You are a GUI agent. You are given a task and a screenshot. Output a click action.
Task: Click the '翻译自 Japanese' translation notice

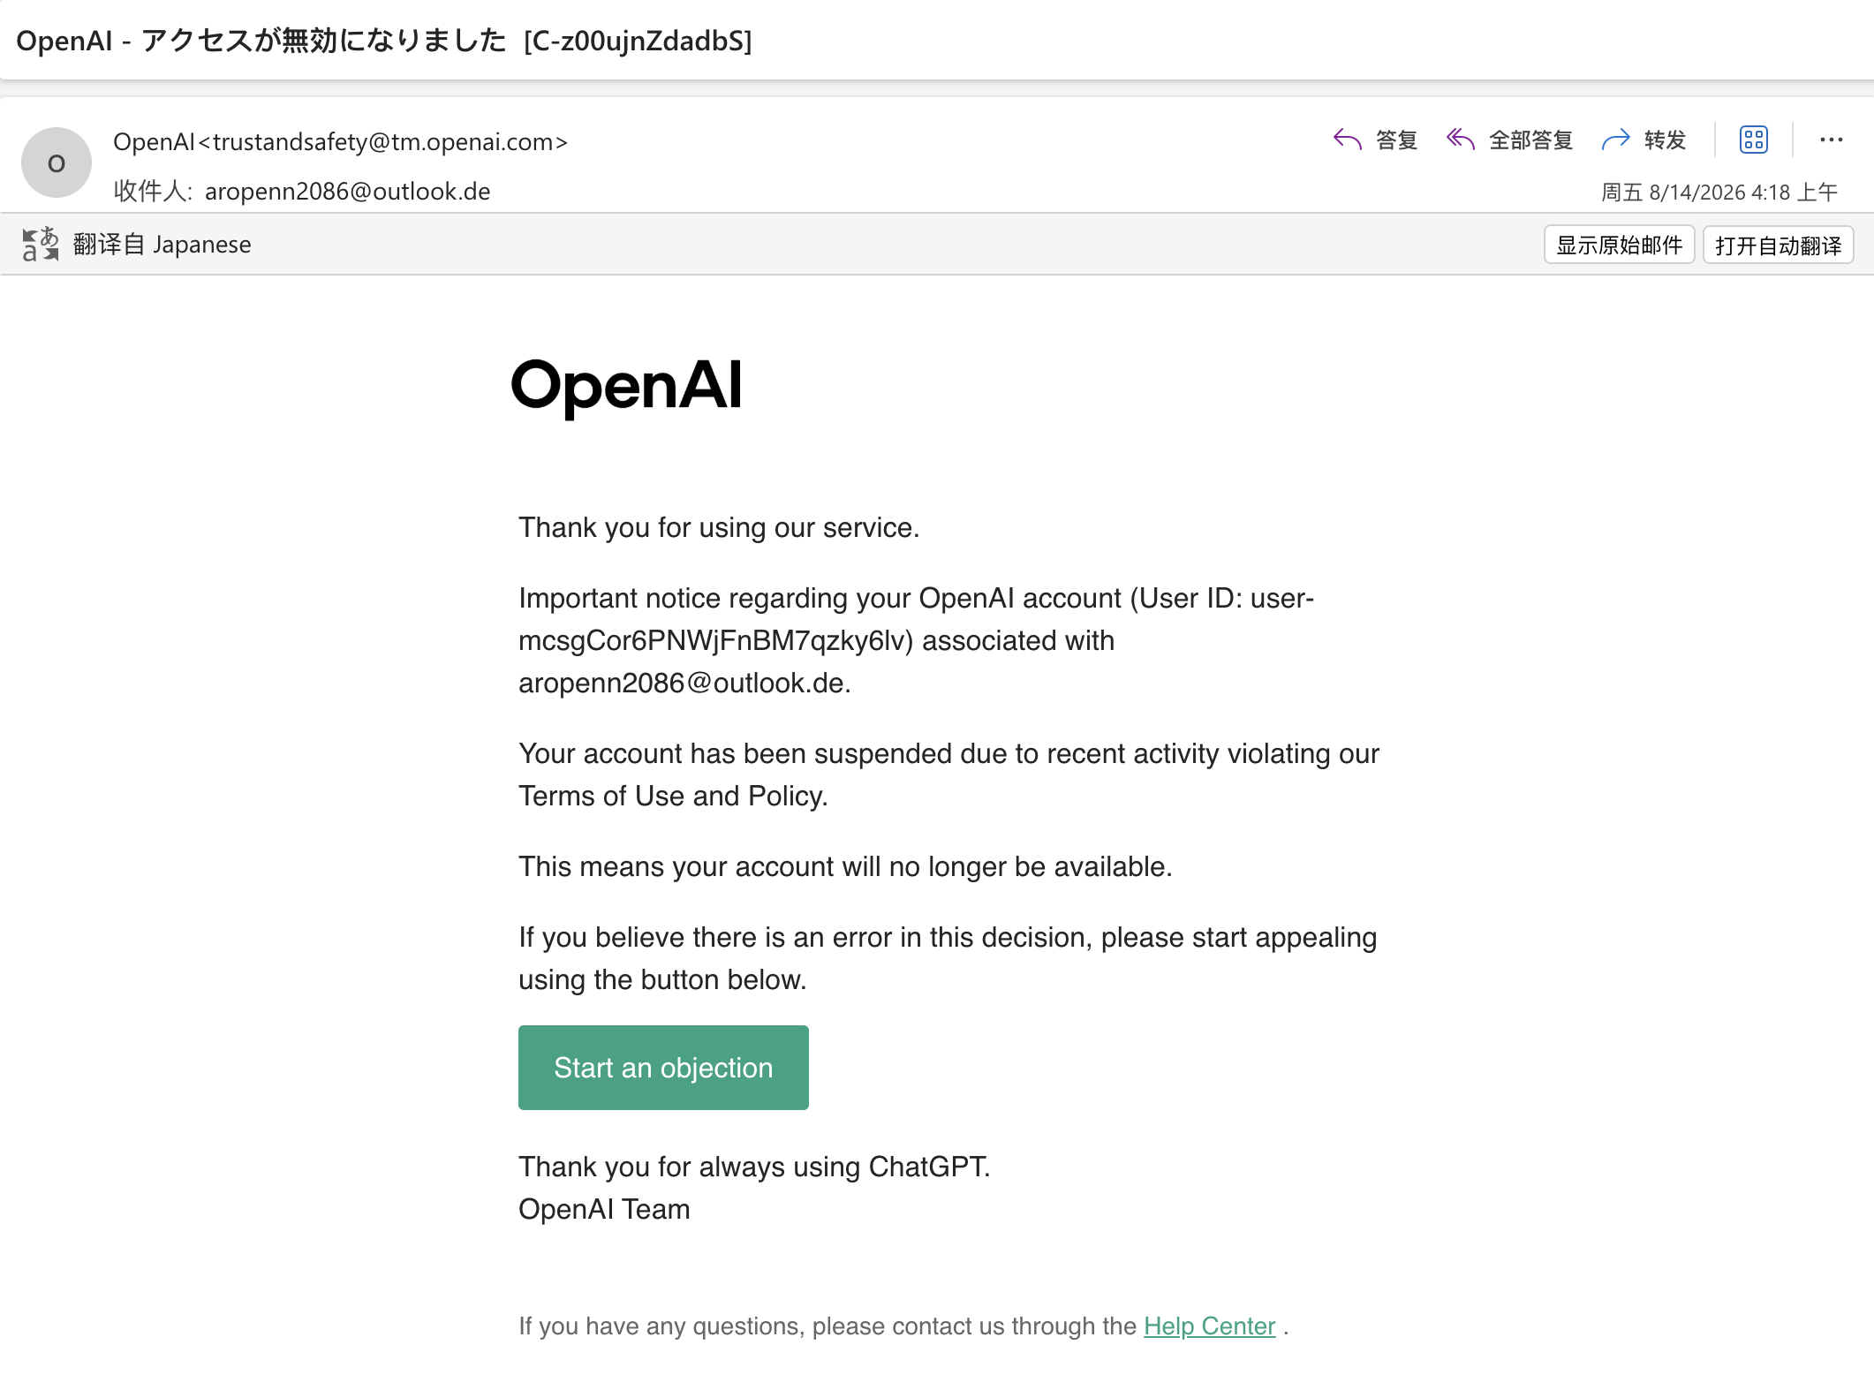(x=162, y=244)
